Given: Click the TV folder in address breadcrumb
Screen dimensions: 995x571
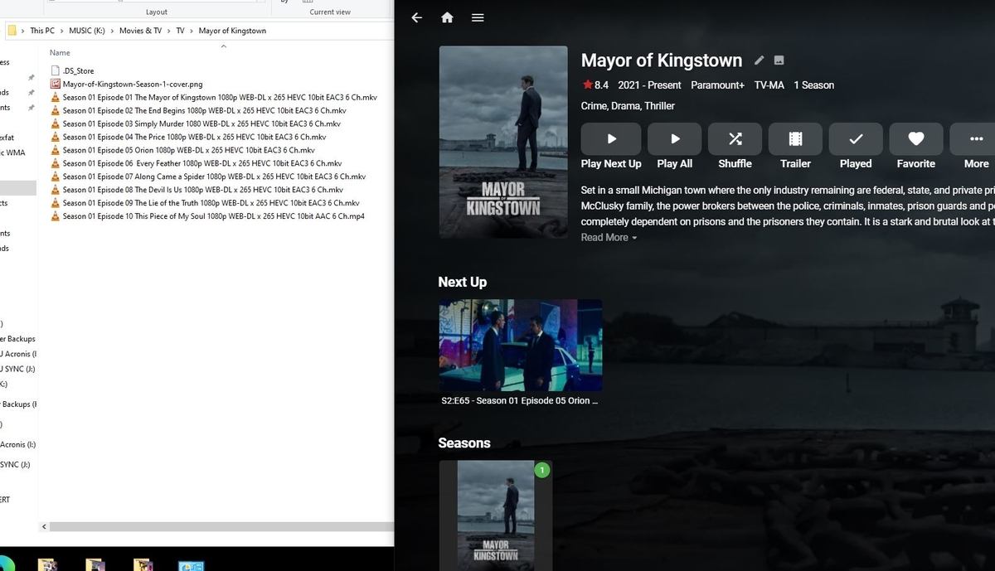Looking at the screenshot, I should pyautogui.click(x=180, y=31).
